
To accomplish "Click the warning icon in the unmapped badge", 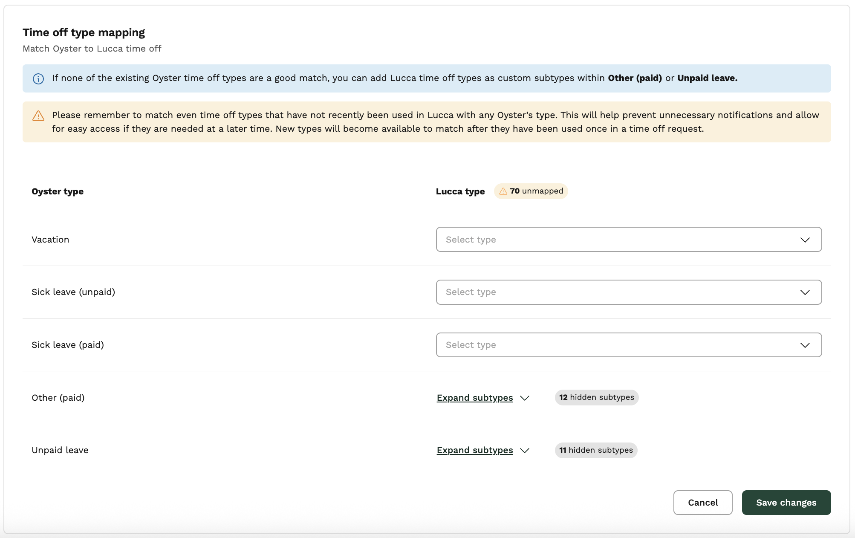I will click(503, 191).
